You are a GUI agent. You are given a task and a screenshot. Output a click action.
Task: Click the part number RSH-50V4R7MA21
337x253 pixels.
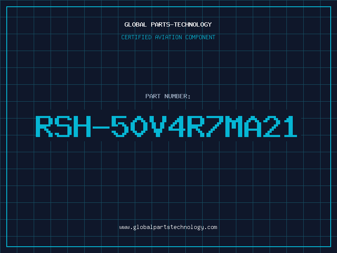166,126
